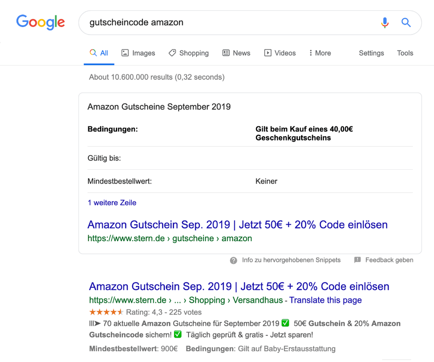This screenshot has width=434, height=362.
Task: Click the blue search magnifier icon
Action: (406, 22)
